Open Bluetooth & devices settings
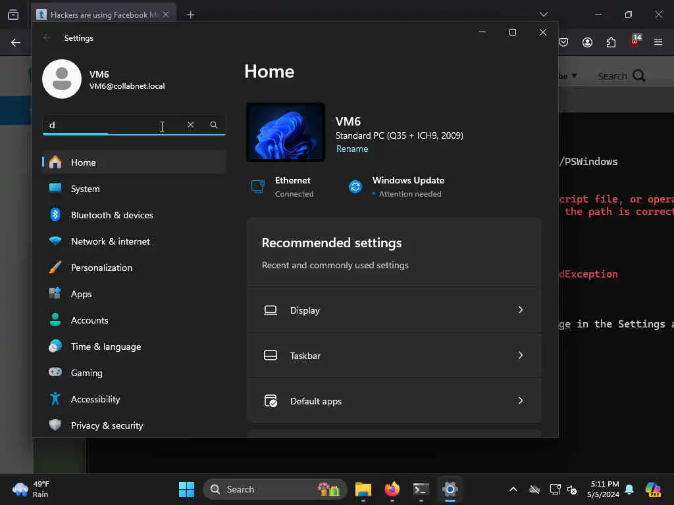674x505 pixels. coord(134,215)
